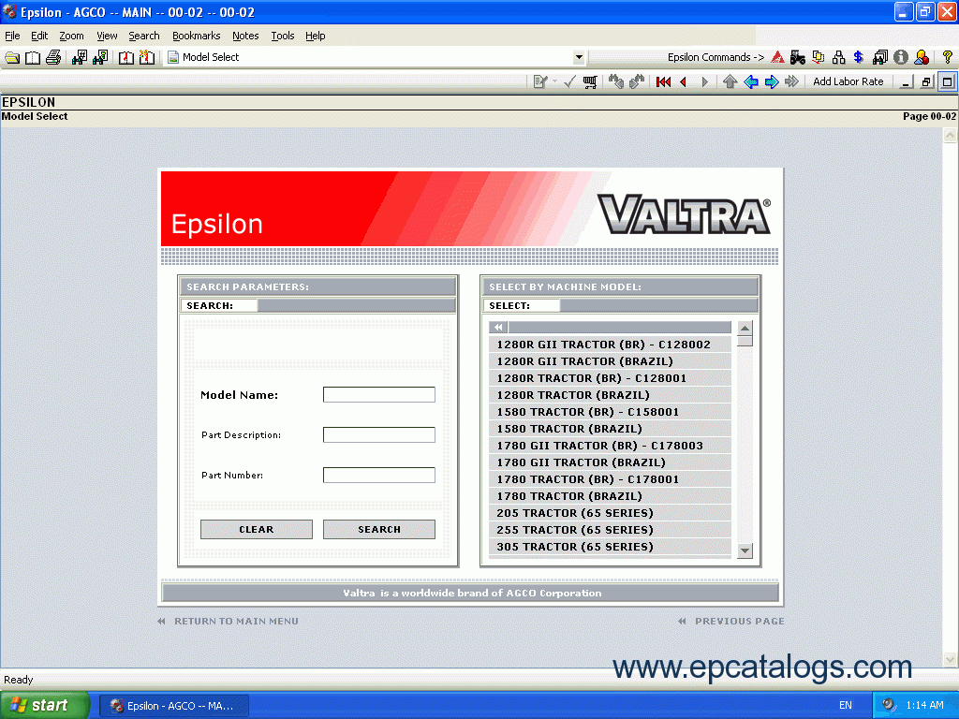
Task: Open the Bookmarks menu
Action: click(196, 36)
